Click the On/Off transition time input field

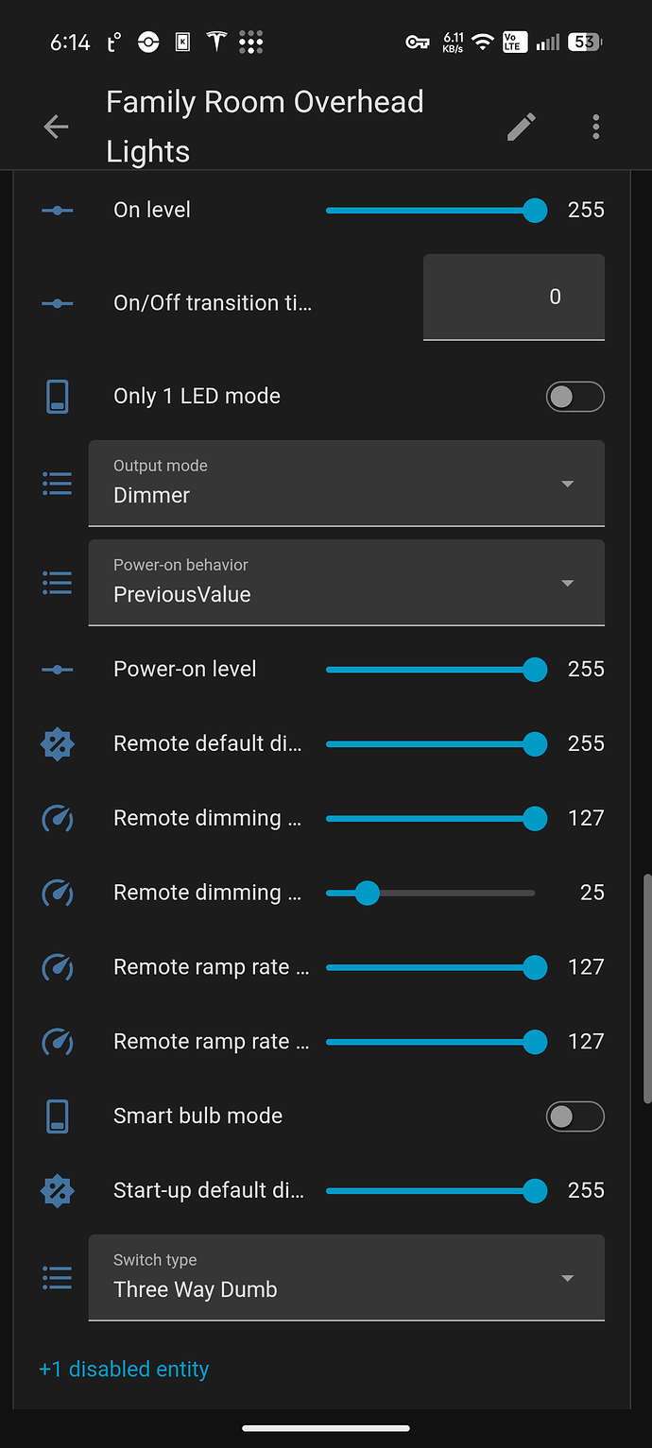pyautogui.click(x=514, y=297)
